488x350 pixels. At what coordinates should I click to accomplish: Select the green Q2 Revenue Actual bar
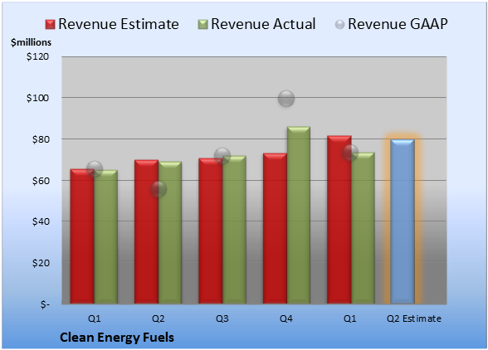pyautogui.click(x=170, y=232)
